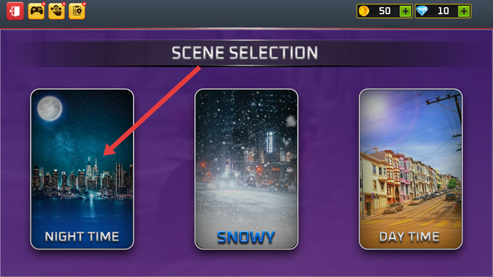Click the blue diamond gem icon
The height and width of the screenshot is (277, 493).
[422, 11]
